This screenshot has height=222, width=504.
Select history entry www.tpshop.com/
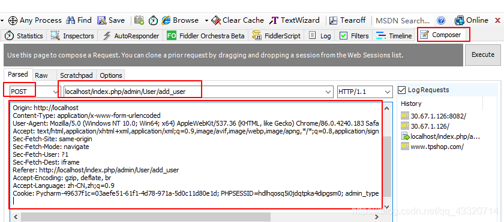pos(433,147)
